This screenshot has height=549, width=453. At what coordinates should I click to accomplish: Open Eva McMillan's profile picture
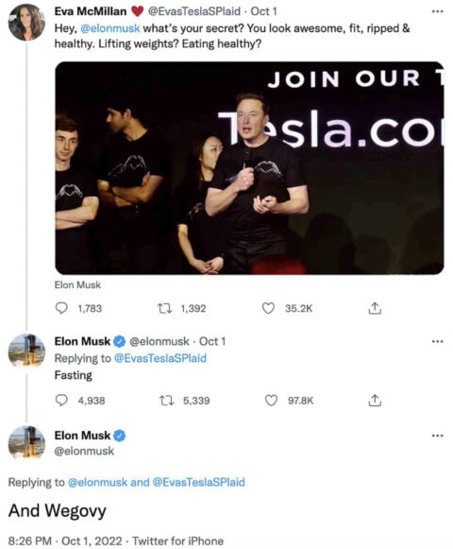[x=26, y=22]
